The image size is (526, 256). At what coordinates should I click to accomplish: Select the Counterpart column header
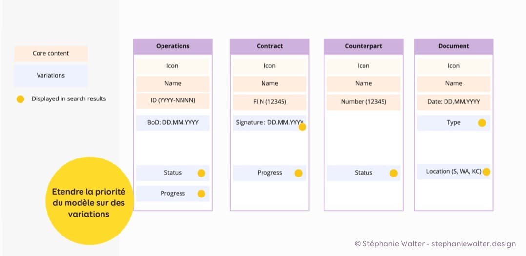click(364, 46)
